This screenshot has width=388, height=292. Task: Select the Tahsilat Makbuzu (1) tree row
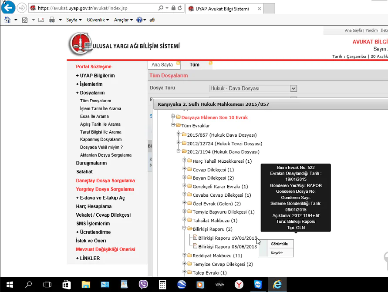point(215,221)
